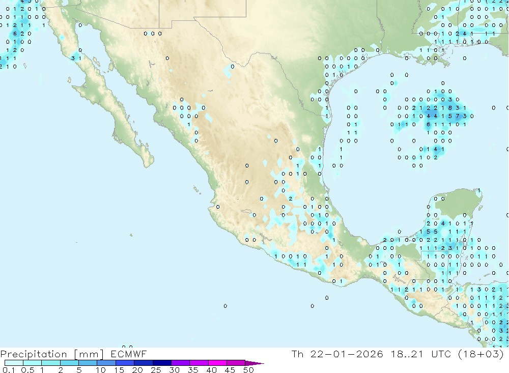Select the 5–10 mm legend color box
The height and width of the screenshot is (373, 509).
pos(88,363)
